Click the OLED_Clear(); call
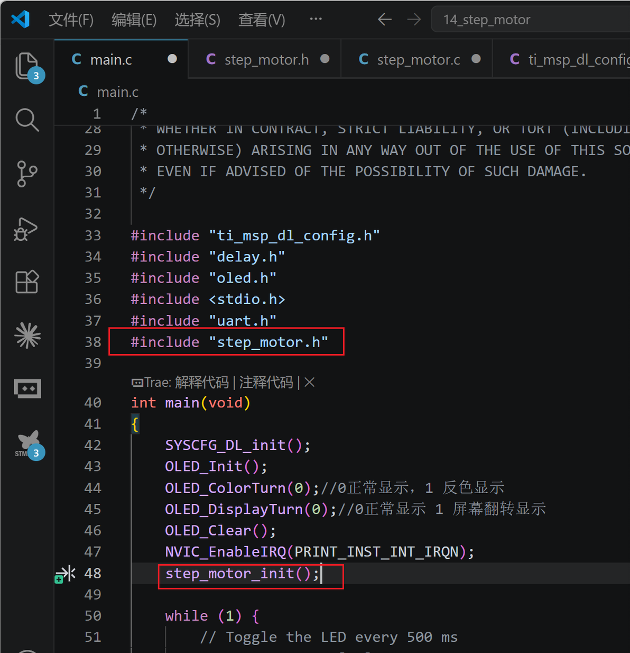 click(x=220, y=530)
